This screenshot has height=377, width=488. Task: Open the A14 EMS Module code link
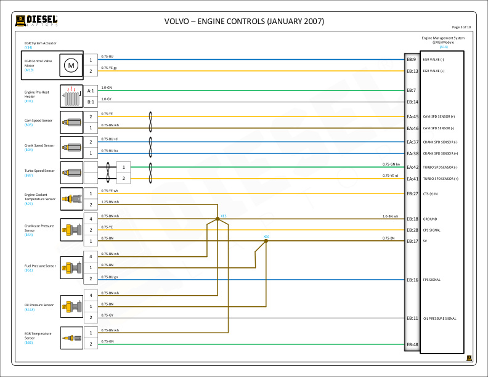click(x=444, y=47)
